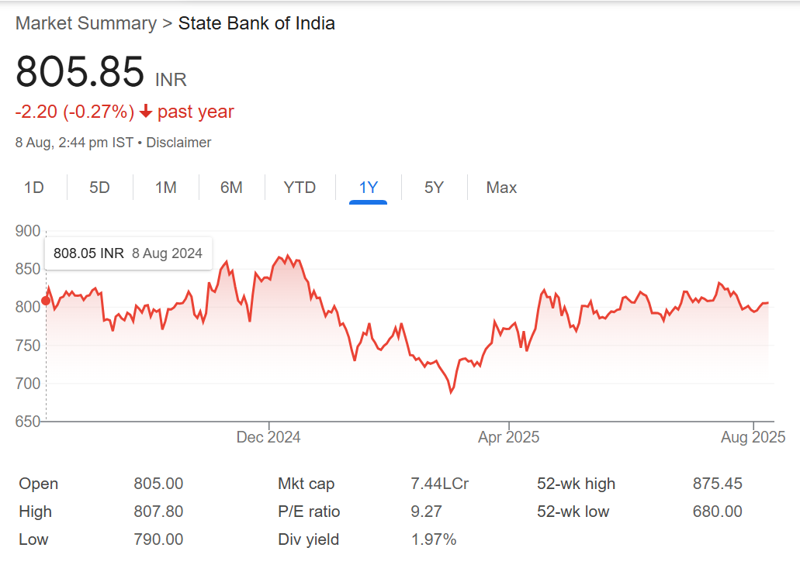Show the 5Y price history
Image resolution: width=800 pixels, height=565 pixels.
(435, 188)
